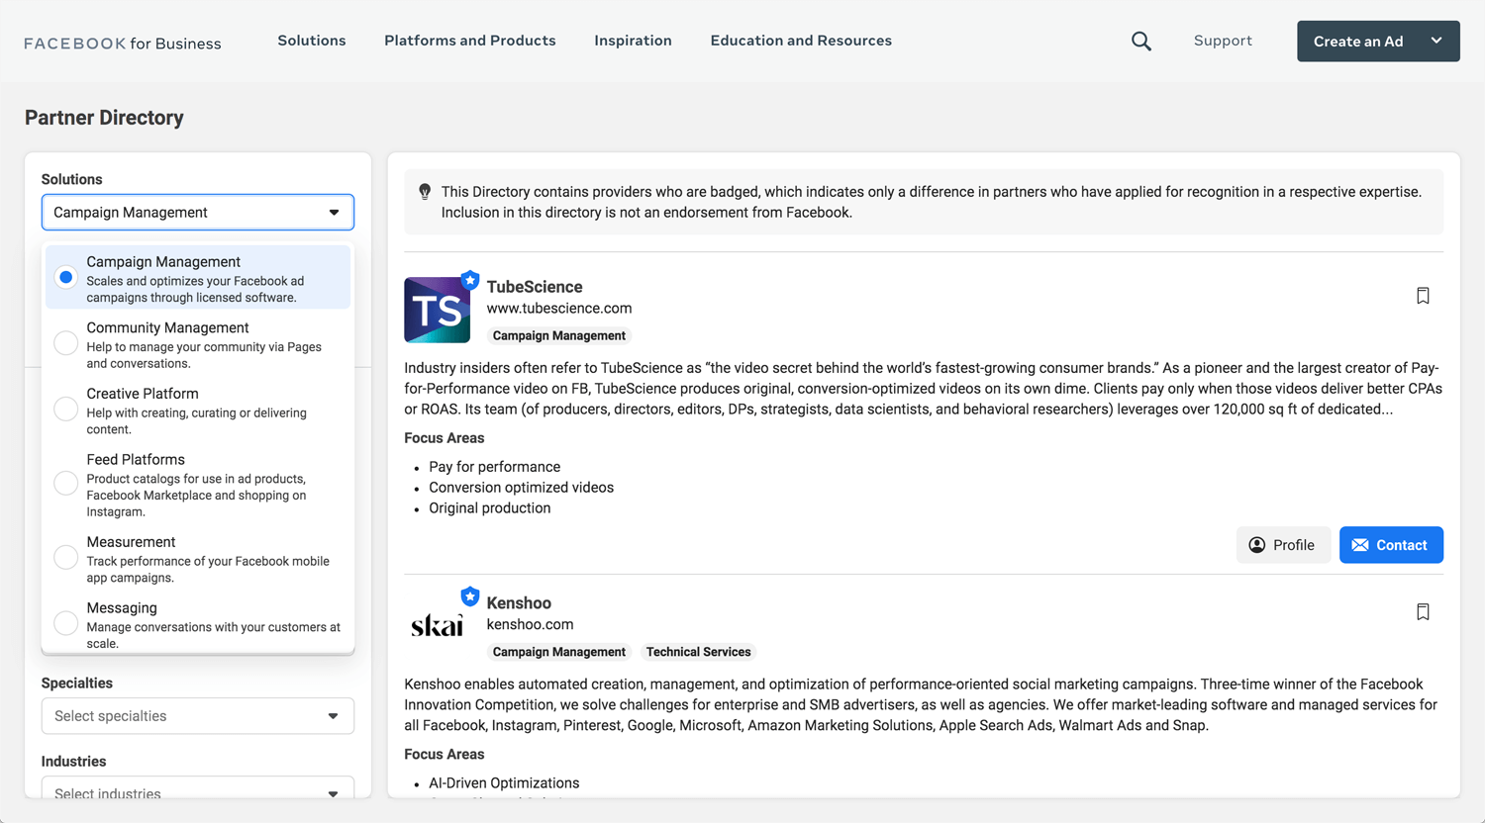
Task: Click Kenshoo's Campaign Management tag
Action: [x=559, y=652]
